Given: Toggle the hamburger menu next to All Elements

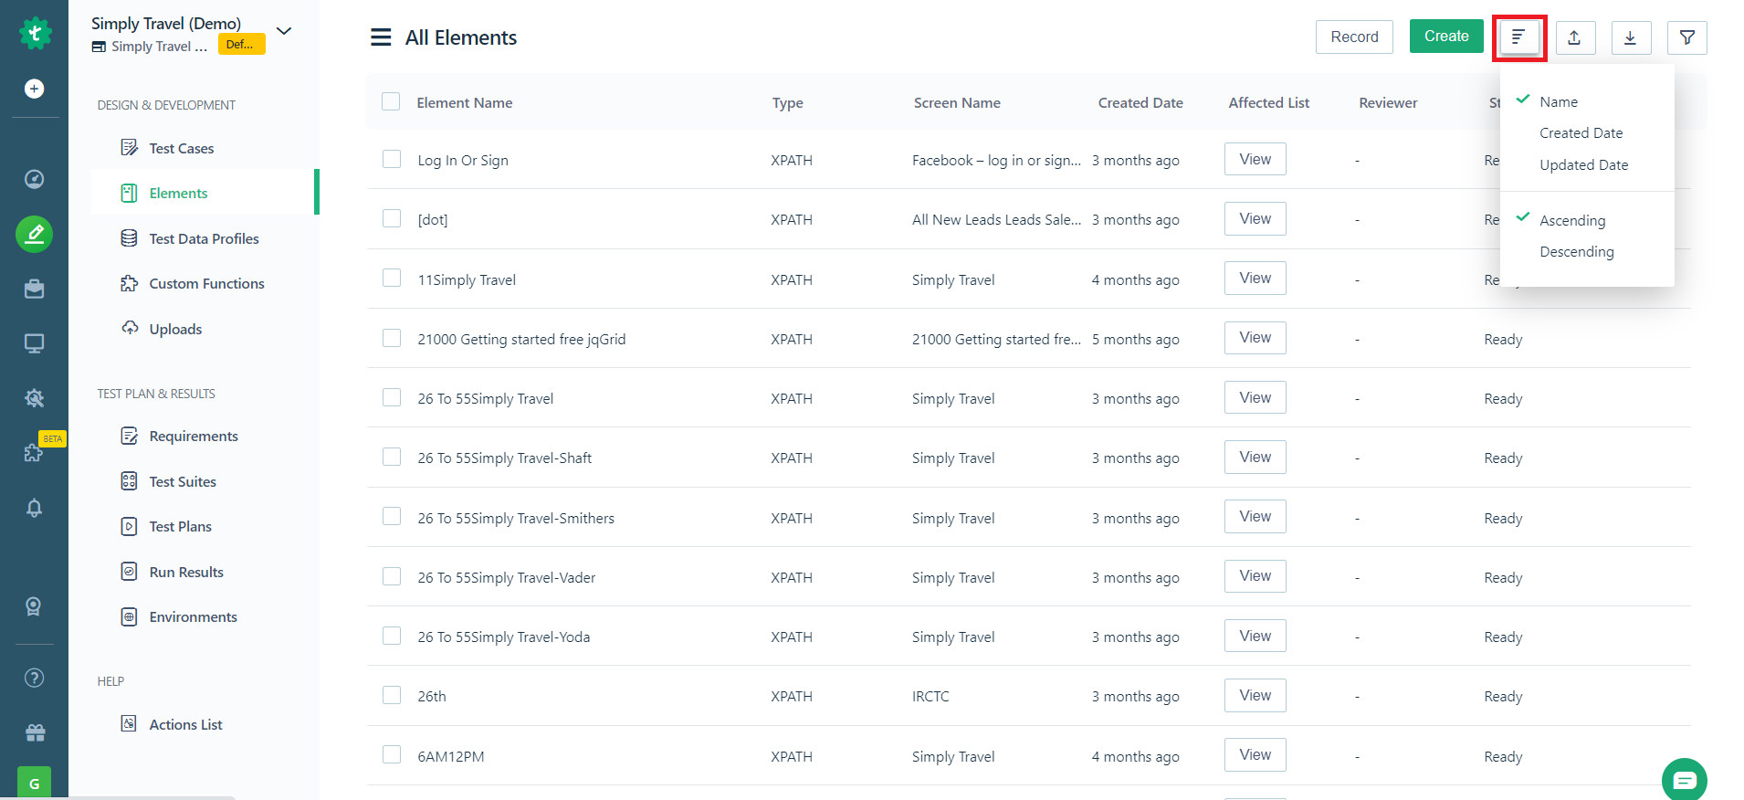Looking at the screenshot, I should [x=381, y=37].
